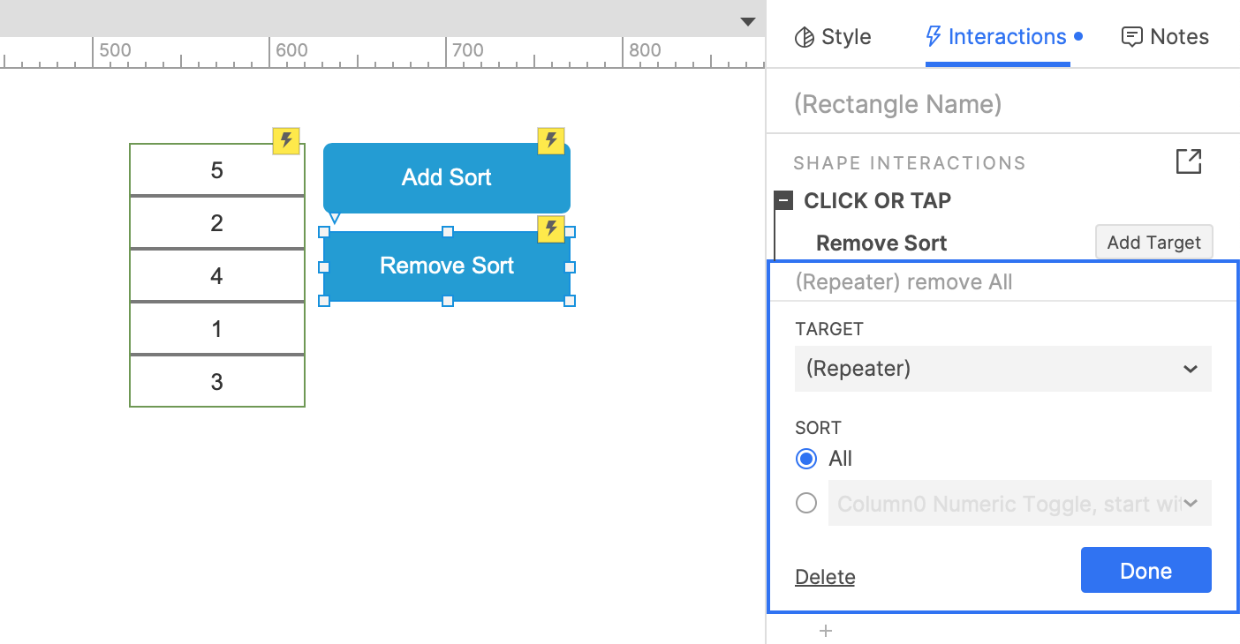Select the All sort radio button

tap(805, 459)
